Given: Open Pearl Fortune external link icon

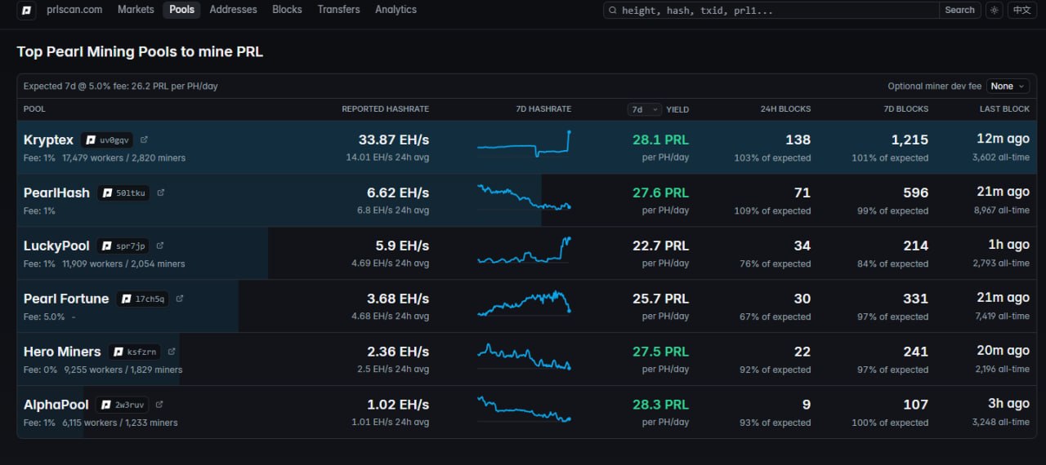Looking at the screenshot, I should [x=180, y=299].
